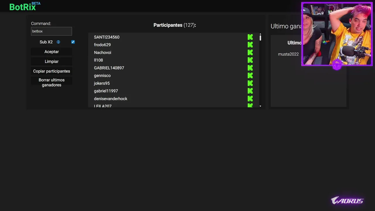Screen dimensions: 375x211
Task: Click the Kick icon next to SANTI234560
Action: coord(250,37)
